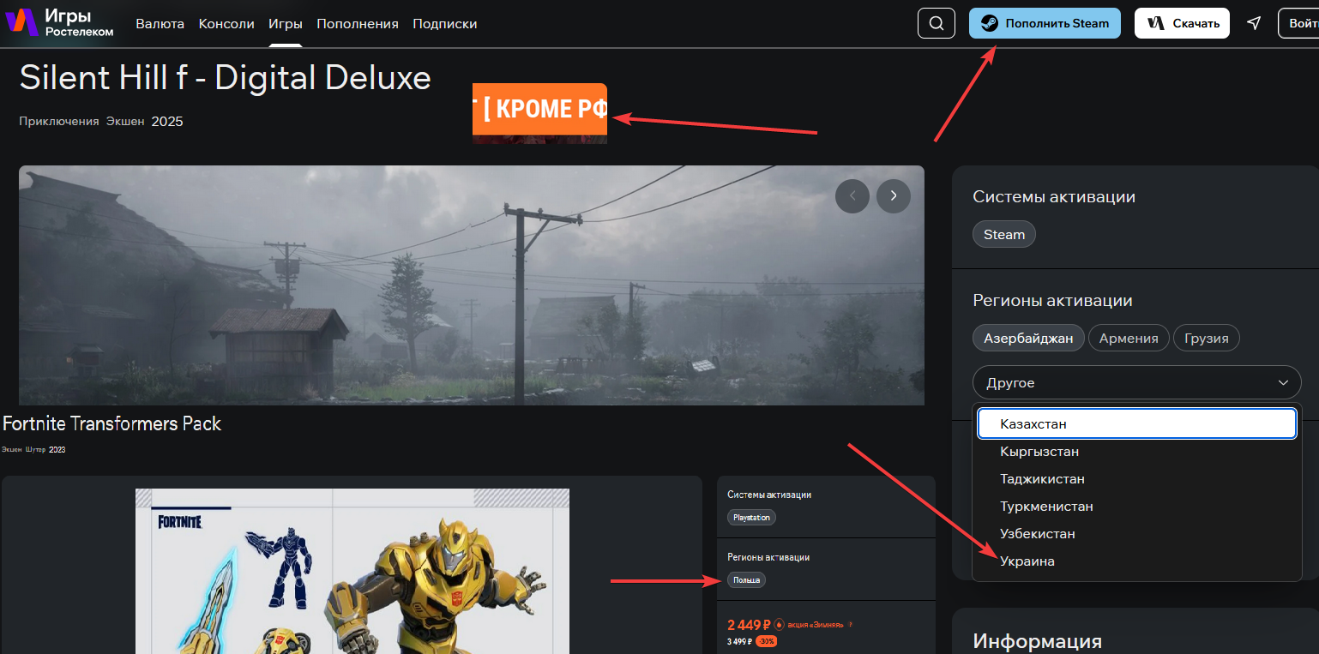Click the 2025 release year text

point(167,122)
